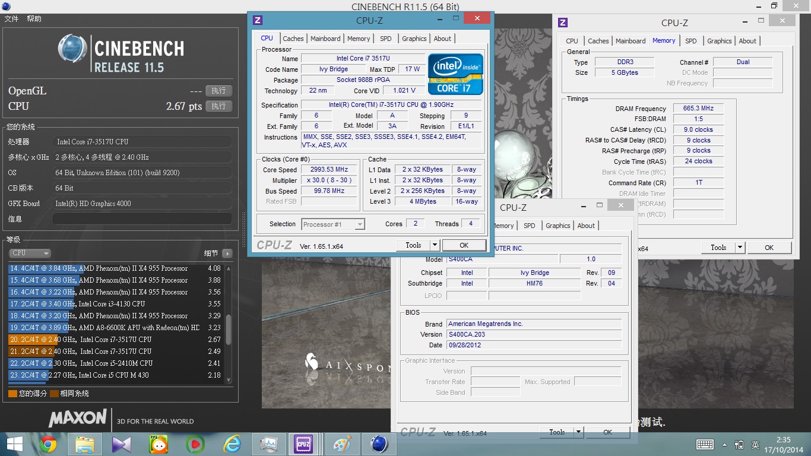This screenshot has height=456, width=811.
Task: Switch input language via the 英 indicator
Action: (x=755, y=444)
